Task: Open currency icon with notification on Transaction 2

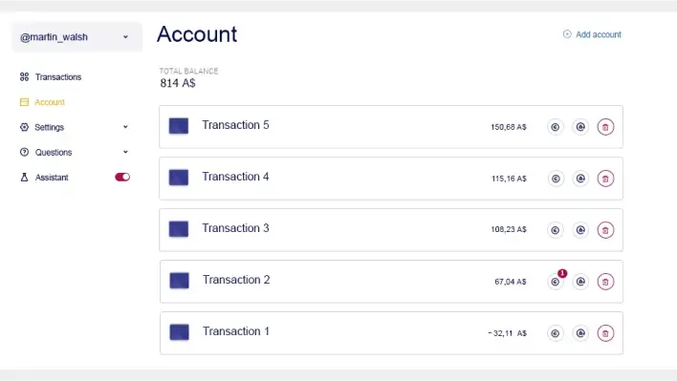Action: pyautogui.click(x=556, y=282)
